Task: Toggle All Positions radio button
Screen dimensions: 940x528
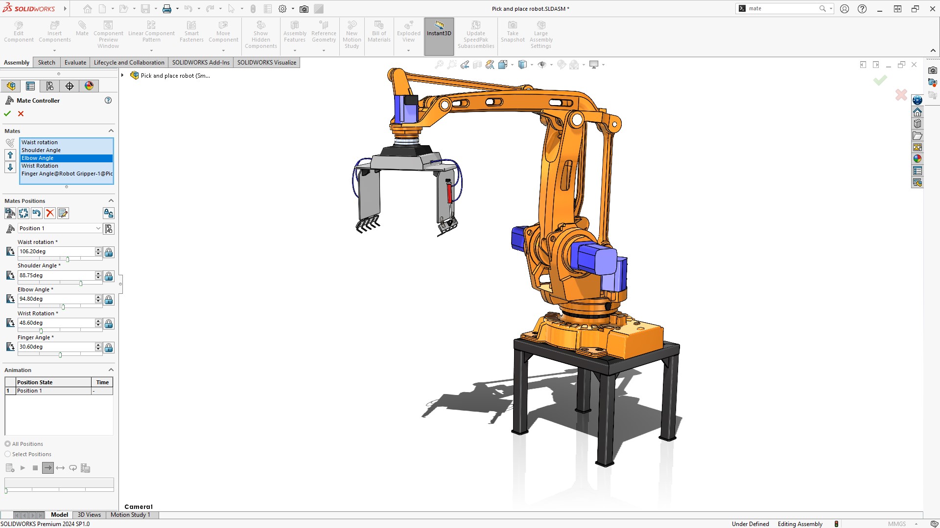Action: click(x=8, y=443)
